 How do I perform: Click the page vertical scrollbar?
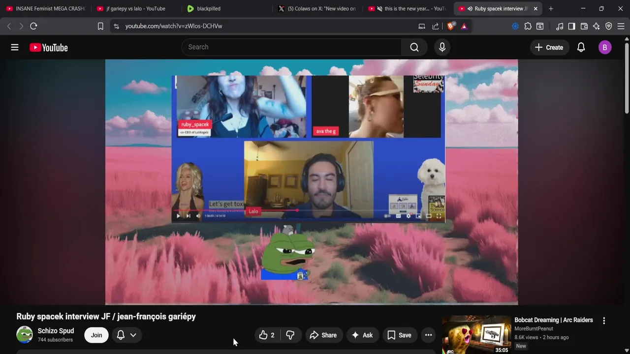627,79
